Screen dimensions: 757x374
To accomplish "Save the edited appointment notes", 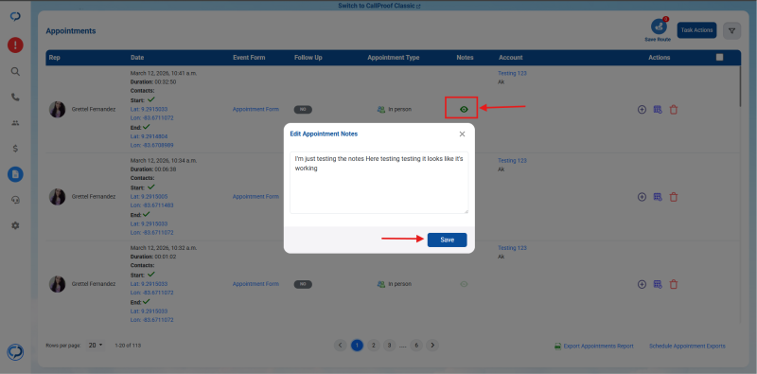I will tap(447, 240).
